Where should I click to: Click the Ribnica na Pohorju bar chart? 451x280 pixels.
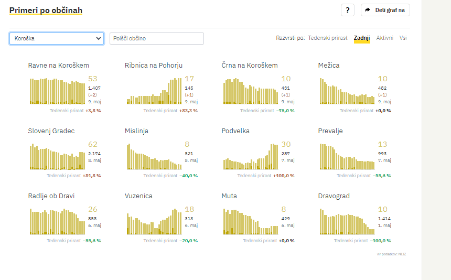154,91
